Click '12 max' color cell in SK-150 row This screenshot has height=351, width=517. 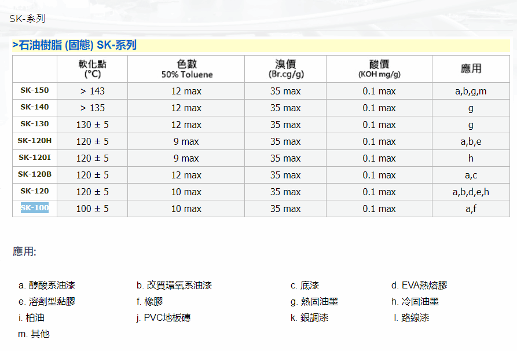pyautogui.click(x=186, y=92)
